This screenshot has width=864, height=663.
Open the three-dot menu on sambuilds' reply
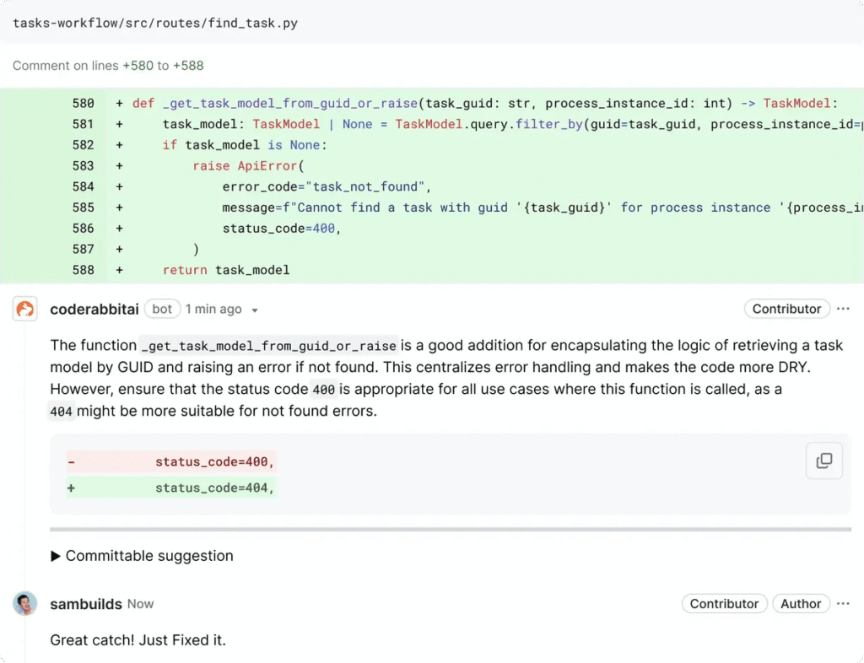(843, 604)
